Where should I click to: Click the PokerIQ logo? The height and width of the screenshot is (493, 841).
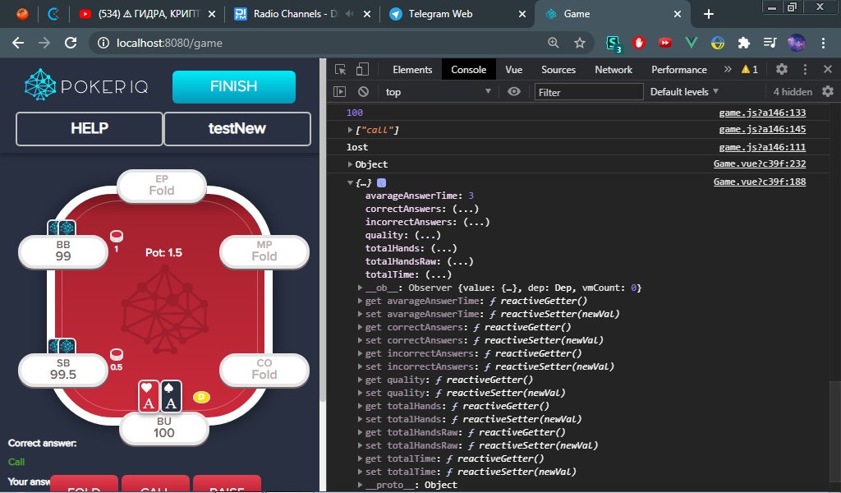(x=86, y=85)
